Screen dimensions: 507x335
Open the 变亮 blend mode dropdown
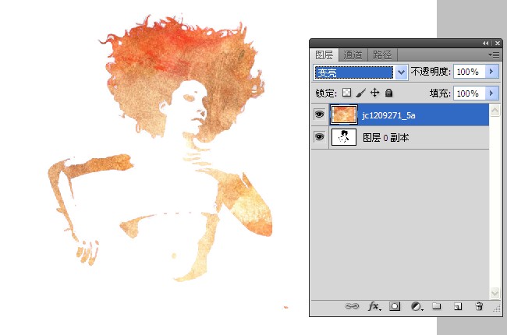click(402, 72)
